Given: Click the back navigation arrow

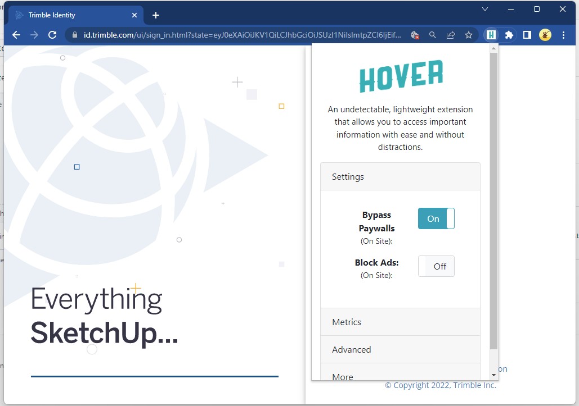Looking at the screenshot, I should coord(16,35).
